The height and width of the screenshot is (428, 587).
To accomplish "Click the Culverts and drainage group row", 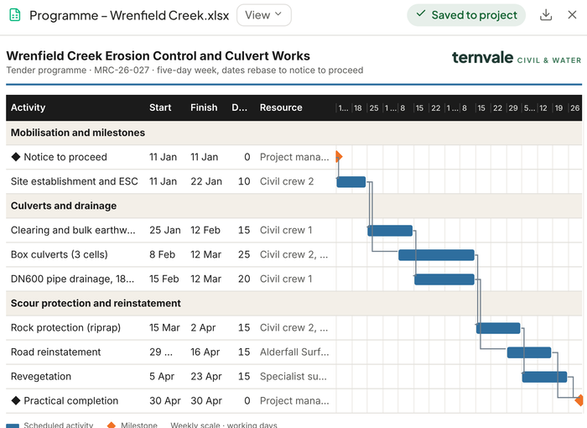I will pos(293,206).
